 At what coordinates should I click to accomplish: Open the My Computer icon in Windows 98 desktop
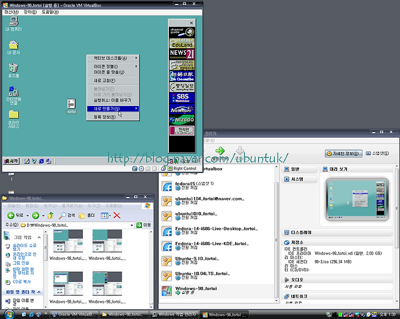click(x=13, y=24)
